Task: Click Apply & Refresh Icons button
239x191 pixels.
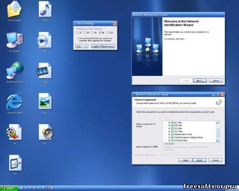Action: [x=103, y=46]
